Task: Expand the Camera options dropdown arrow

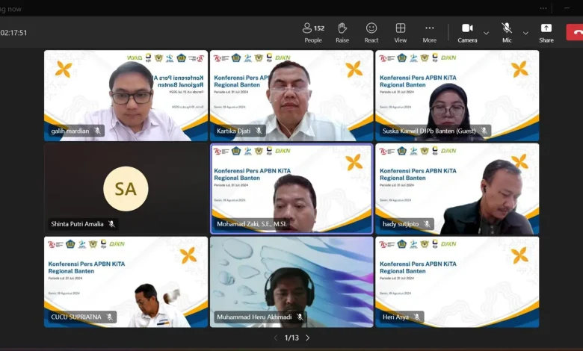Action: (487, 33)
